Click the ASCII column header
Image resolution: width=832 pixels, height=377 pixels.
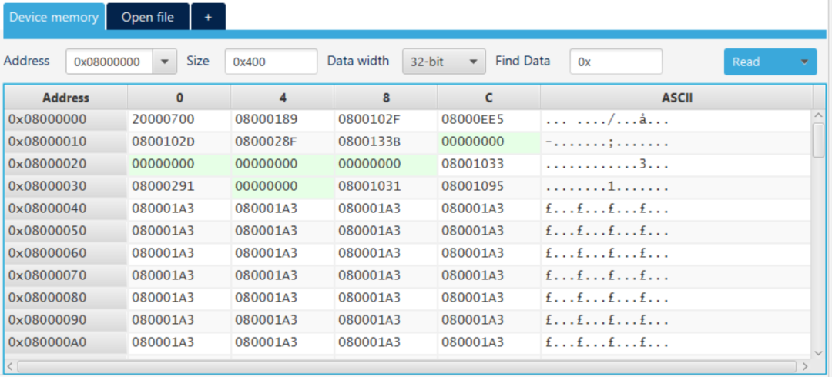click(676, 98)
